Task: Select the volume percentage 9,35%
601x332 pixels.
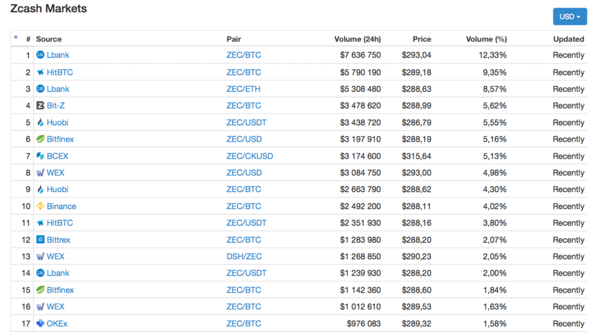Action: click(495, 72)
